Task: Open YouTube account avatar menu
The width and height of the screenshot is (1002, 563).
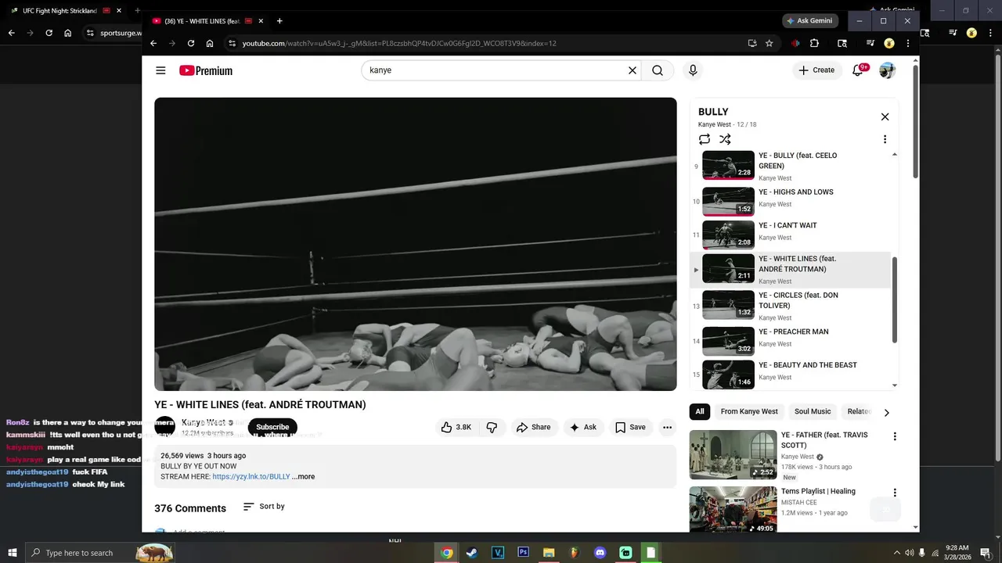Action: click(887, 70)
